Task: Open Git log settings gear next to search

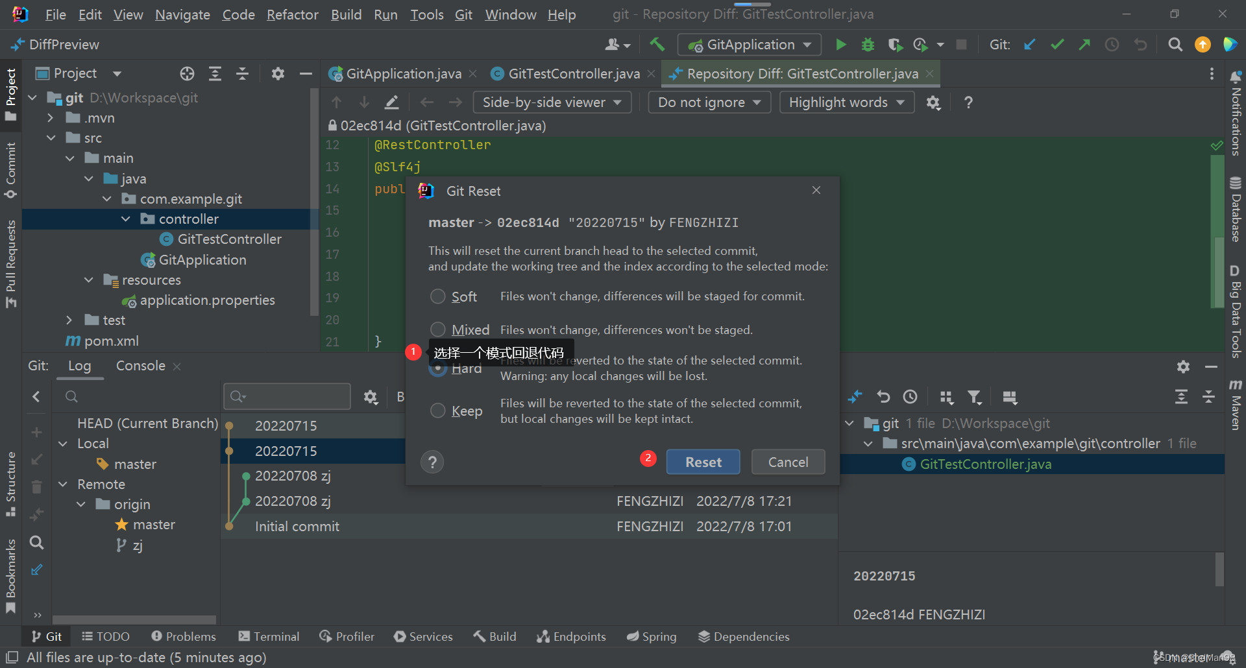Action: click(x=371, y=397)
